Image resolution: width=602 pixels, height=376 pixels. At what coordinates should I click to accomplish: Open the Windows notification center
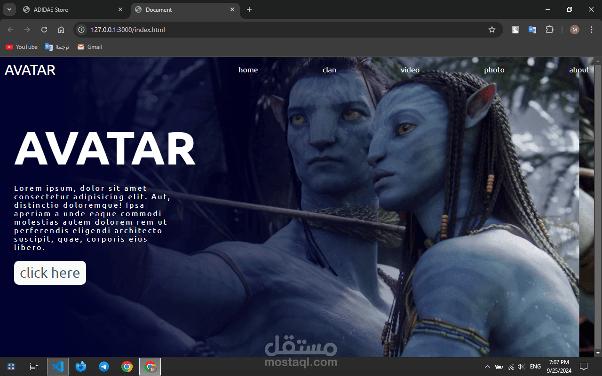(584, 367)
